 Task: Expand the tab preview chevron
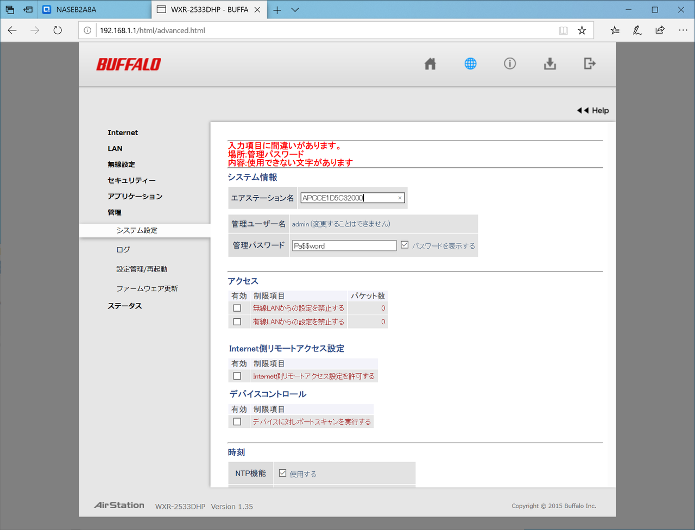(295, 10)
